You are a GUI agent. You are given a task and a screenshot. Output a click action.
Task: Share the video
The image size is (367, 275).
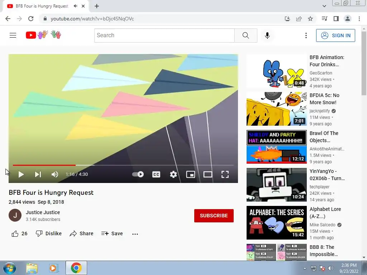tap(81, 233)
